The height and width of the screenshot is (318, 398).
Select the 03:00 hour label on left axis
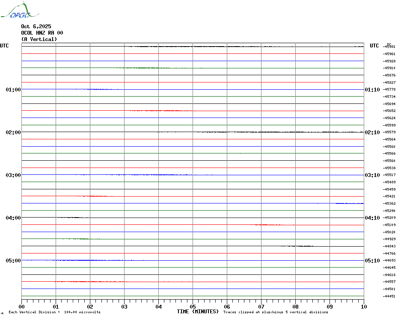tap(13, 175)
